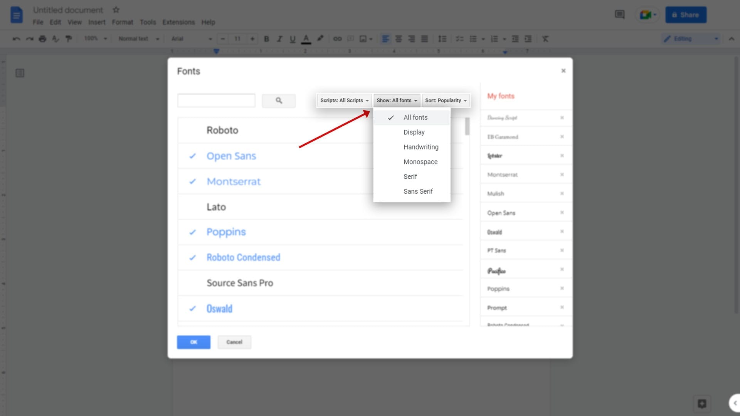This screenshot has height=416, width=740.
Task: Click the increase indent icon
Action: tap(528, 39)
